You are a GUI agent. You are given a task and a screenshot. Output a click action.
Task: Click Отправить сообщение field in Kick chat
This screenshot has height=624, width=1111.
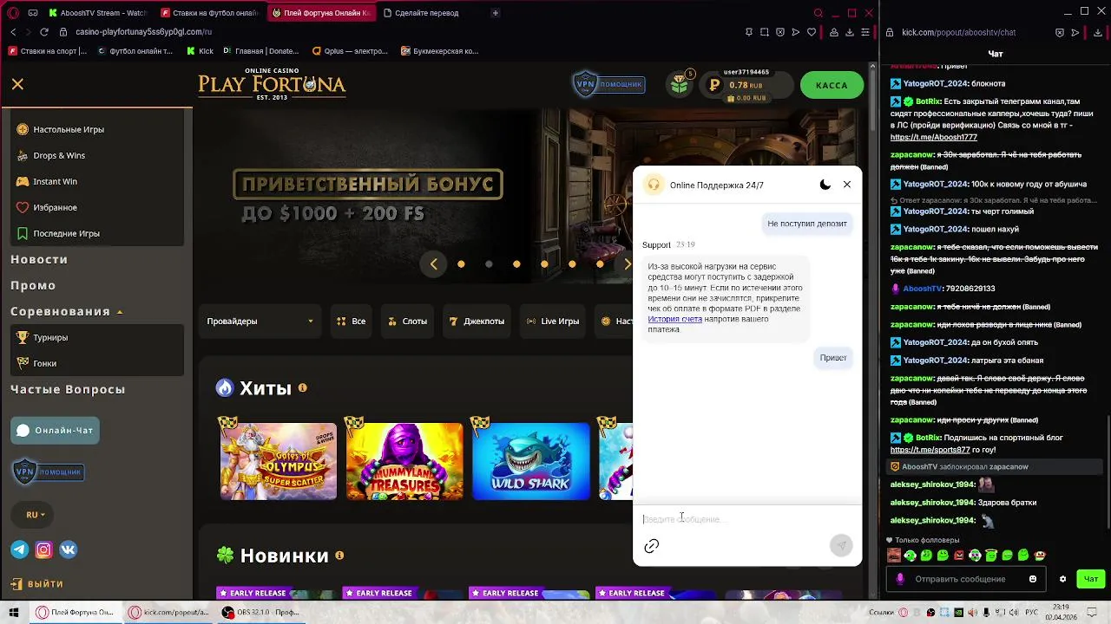click(960, 579)
